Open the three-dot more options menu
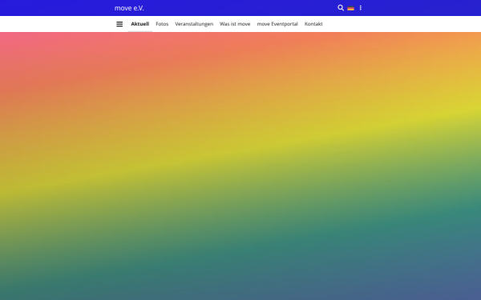The height and width of the screenshot is (300, 481). pyautogui.click(x=361, y=8)
